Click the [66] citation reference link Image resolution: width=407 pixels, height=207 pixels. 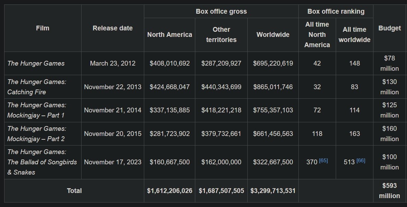click(361, 161)
